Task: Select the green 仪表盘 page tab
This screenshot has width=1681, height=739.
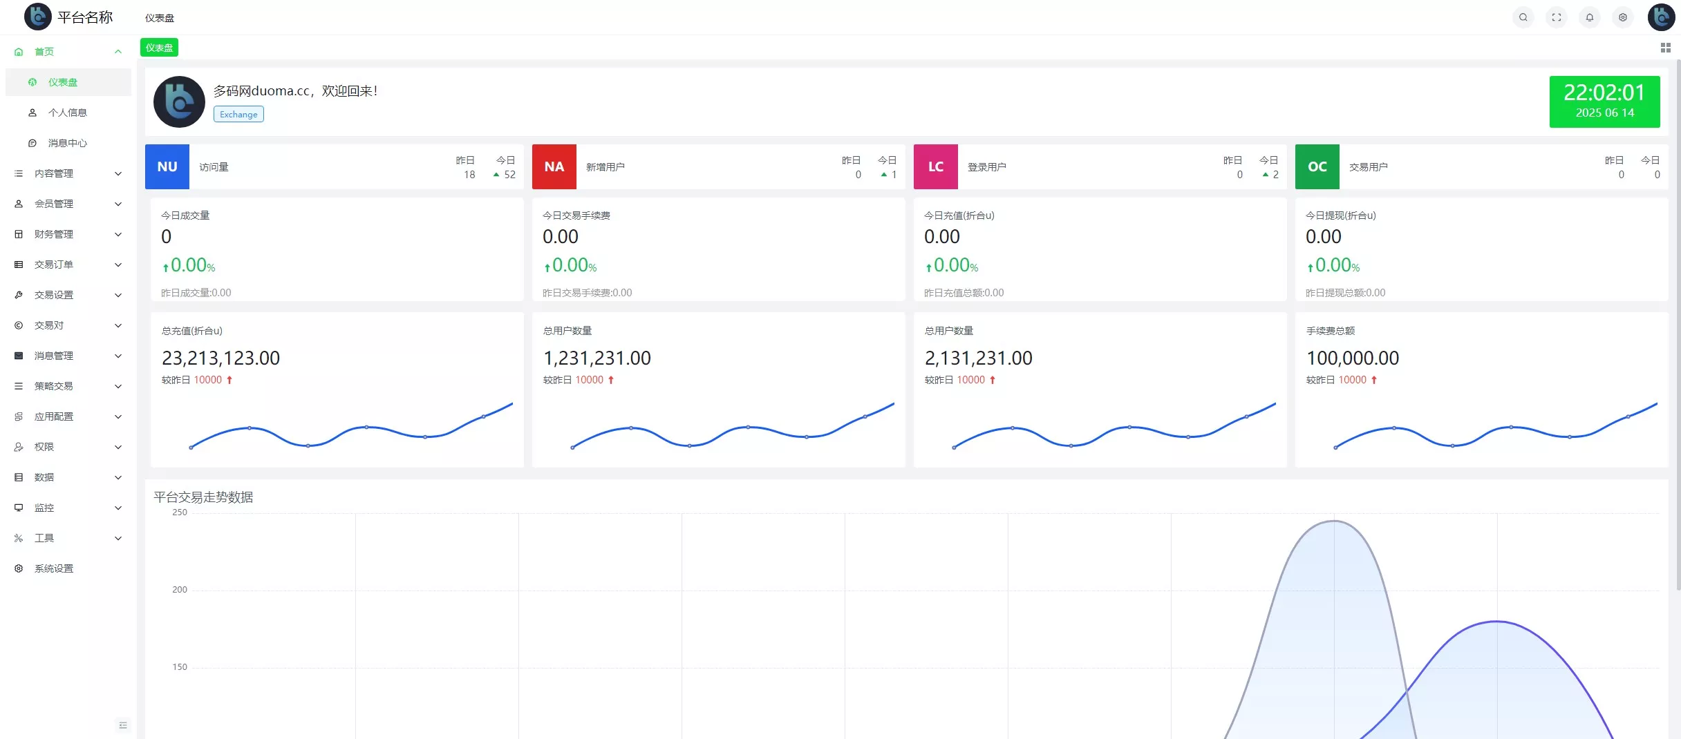Action: [159, 48]
